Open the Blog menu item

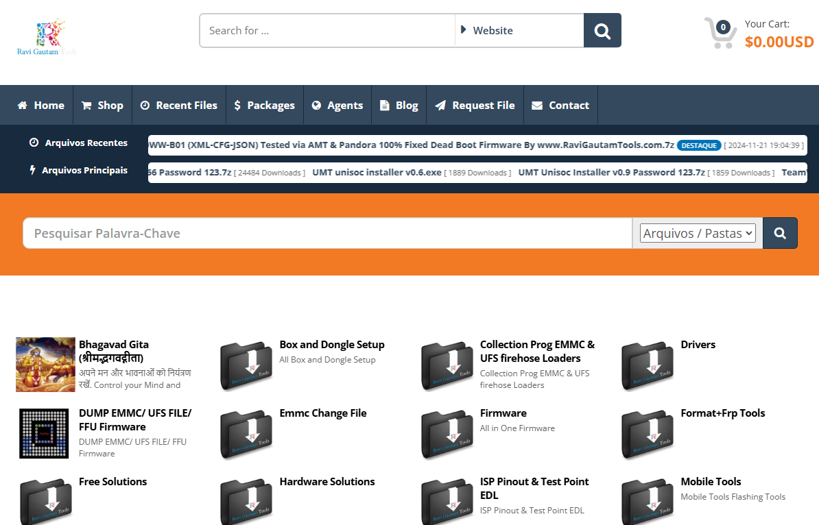pos(399,106)
